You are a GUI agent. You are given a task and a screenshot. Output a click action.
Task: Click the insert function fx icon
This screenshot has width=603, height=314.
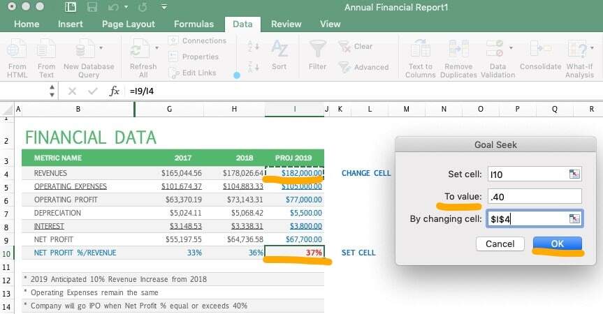[x=114, y=91]
